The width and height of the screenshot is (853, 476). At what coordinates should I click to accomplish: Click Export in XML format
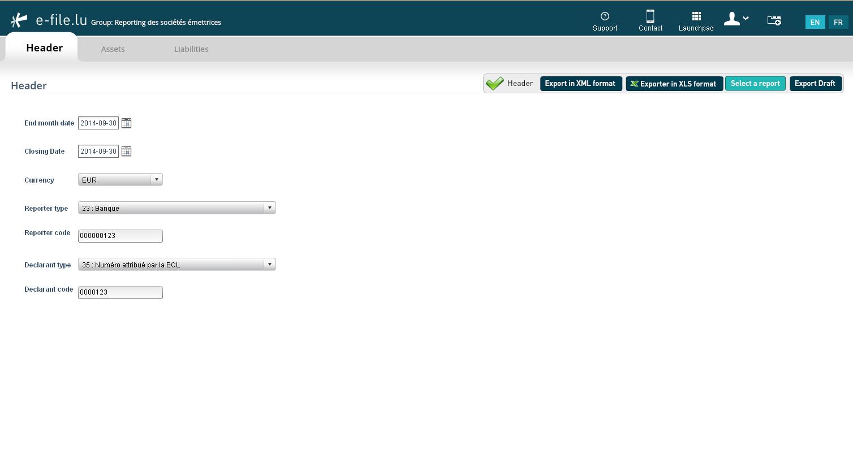tap(581, 84)
